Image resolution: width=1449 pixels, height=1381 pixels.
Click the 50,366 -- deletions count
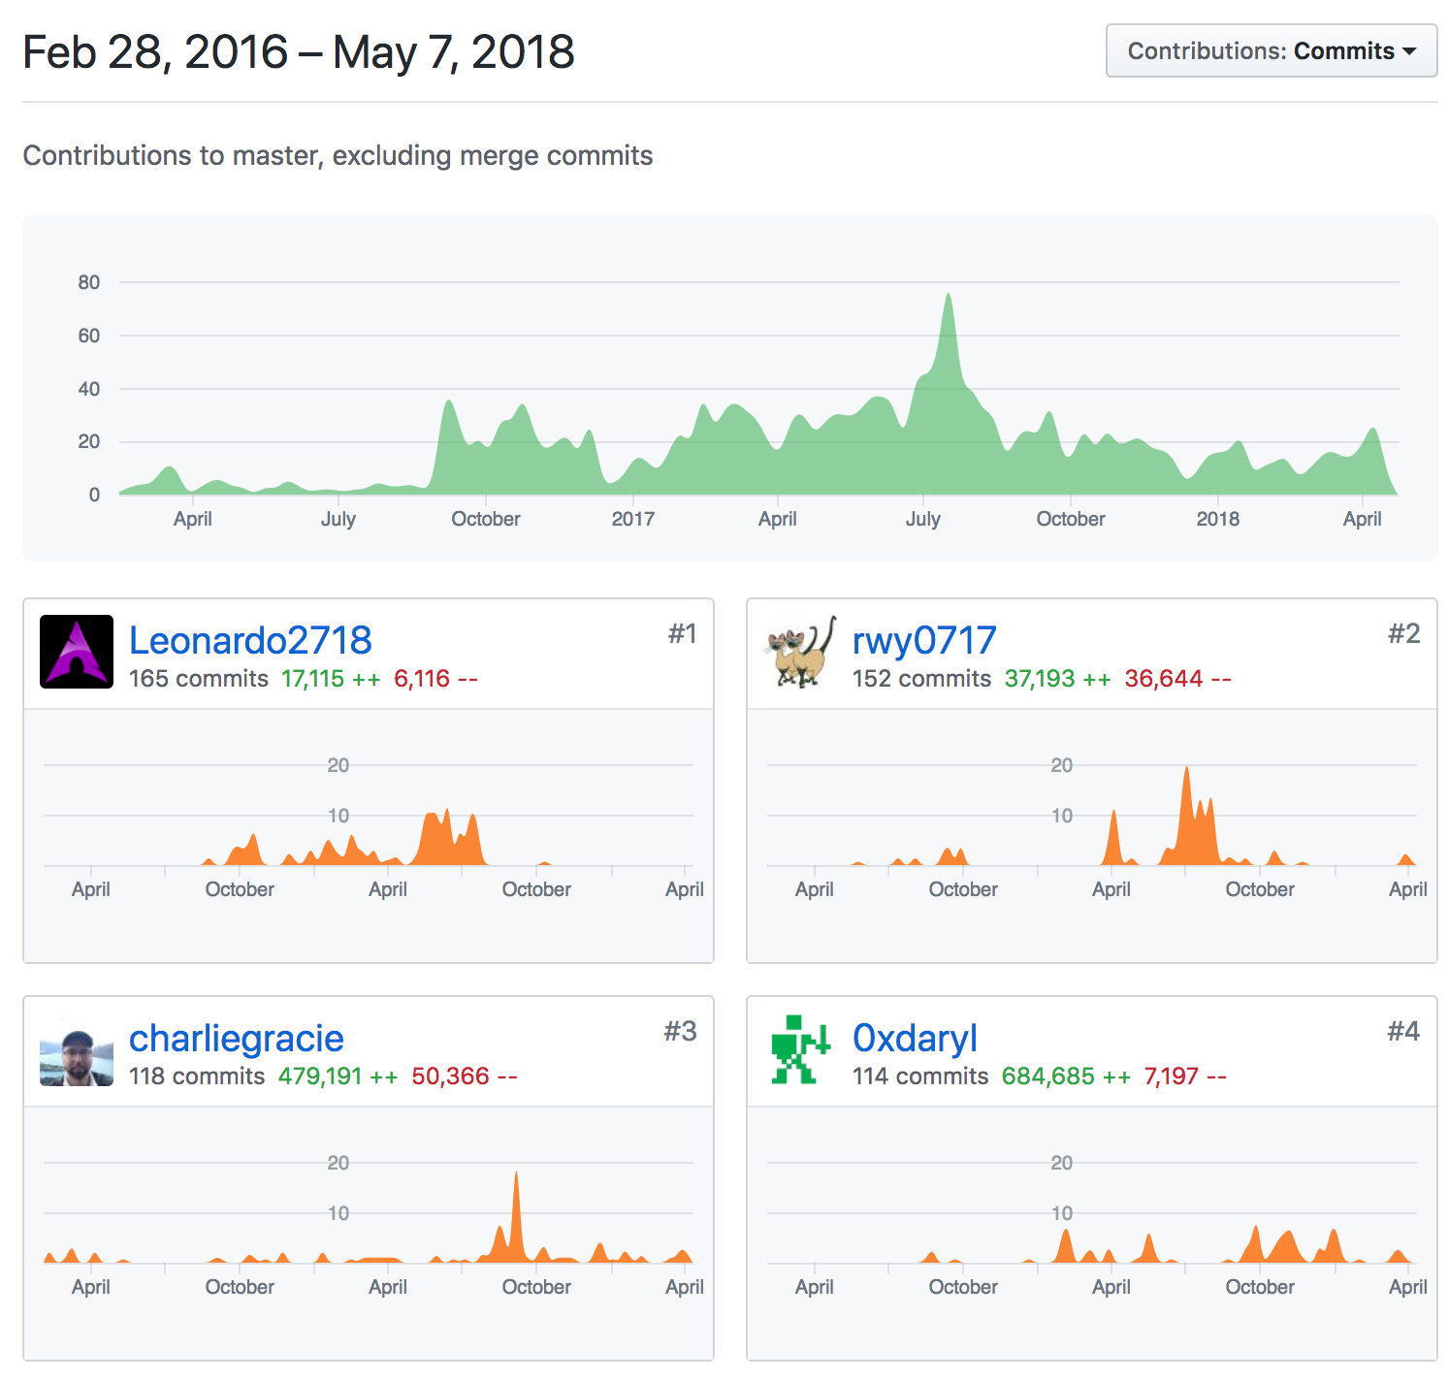(x=464, y=1076)
